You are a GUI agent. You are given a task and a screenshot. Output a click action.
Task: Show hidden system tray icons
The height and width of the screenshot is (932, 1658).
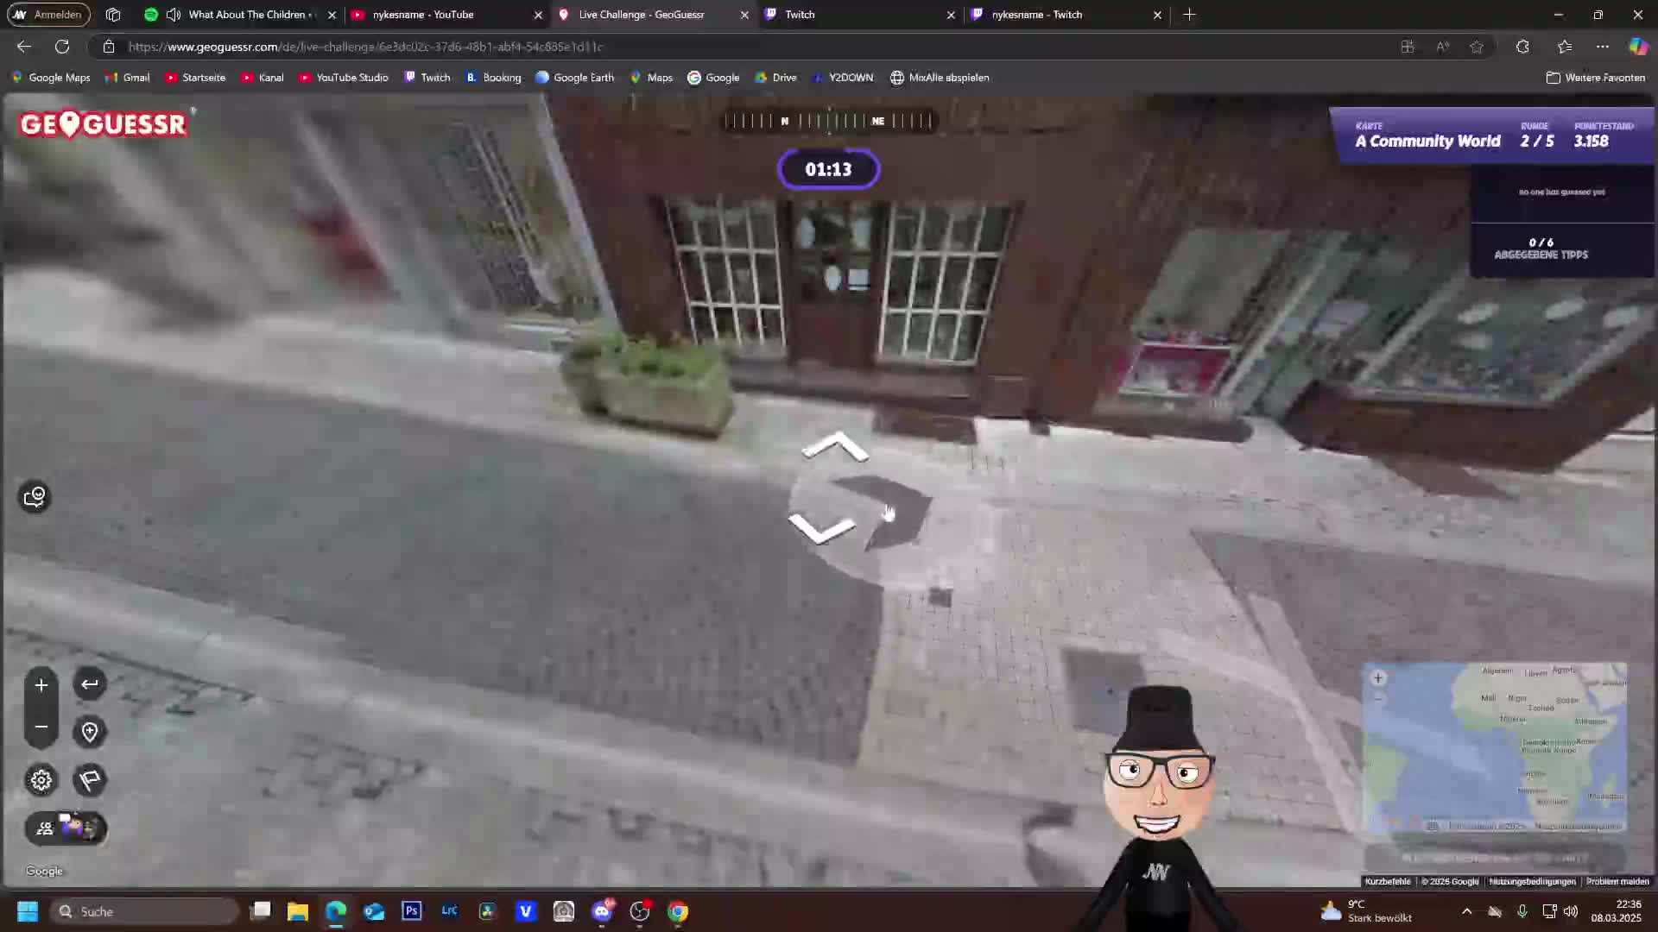click(1466, 911)
